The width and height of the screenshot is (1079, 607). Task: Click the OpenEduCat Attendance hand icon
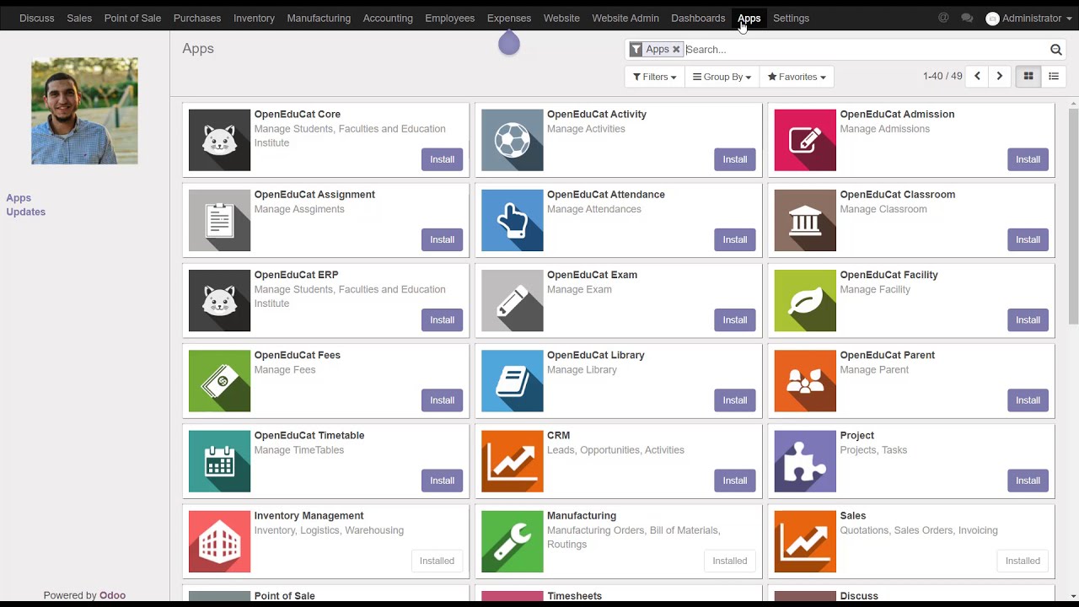click(513, 220)
